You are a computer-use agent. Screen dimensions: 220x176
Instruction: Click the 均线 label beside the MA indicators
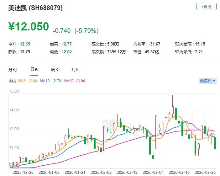point(12,81)
